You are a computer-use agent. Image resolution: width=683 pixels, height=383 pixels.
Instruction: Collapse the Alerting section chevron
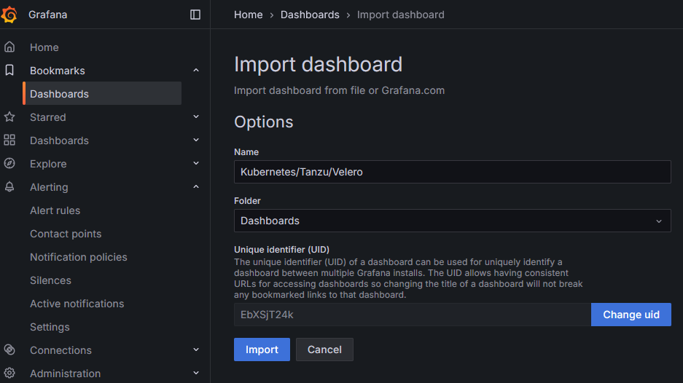(196, 186)
